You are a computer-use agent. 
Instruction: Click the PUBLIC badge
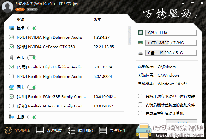coord(32,9)
